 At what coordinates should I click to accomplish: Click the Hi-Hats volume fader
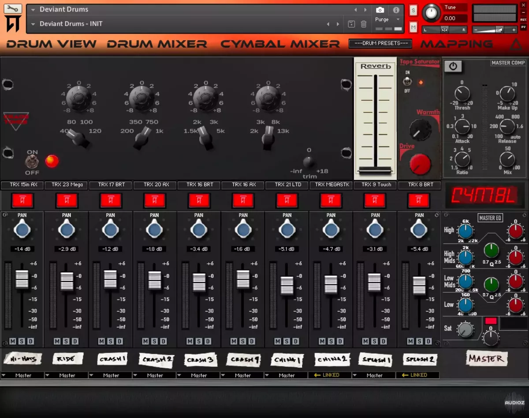[22, 279]
